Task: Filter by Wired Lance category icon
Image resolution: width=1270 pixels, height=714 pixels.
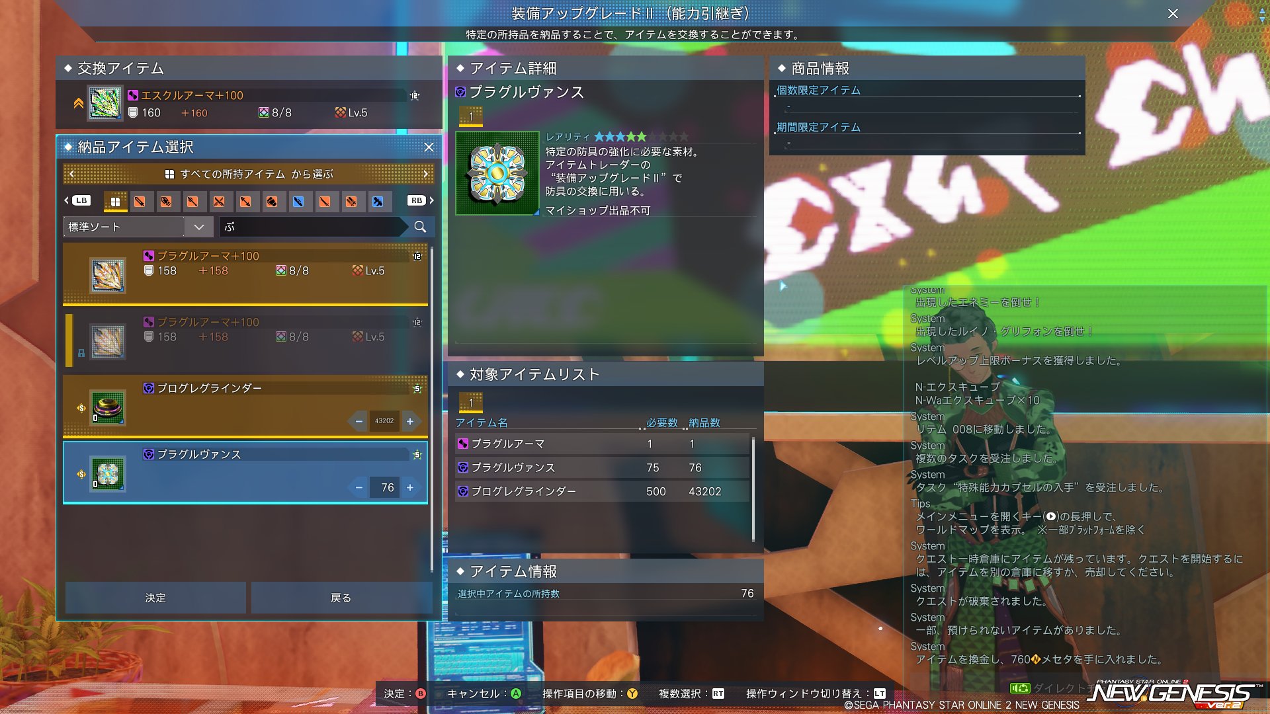Action: [166, 201]
